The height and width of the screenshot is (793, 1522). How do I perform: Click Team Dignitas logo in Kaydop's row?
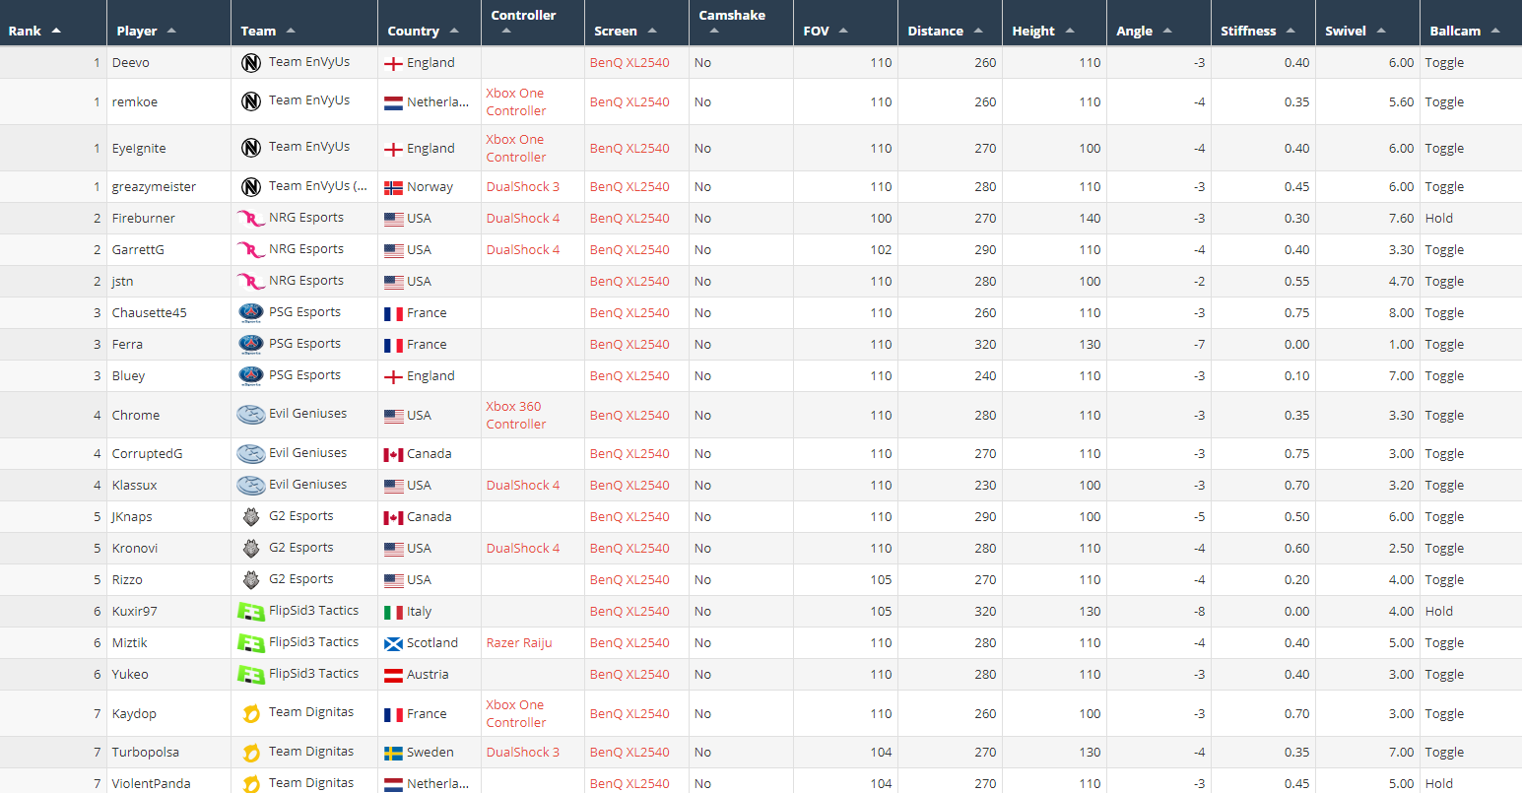coord(251,713)
